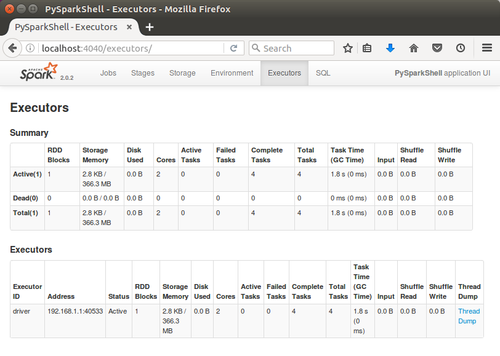The image size is (500, 356).
Task: Close the PySparkShell - Executors tab
Action: click(129, 27)
